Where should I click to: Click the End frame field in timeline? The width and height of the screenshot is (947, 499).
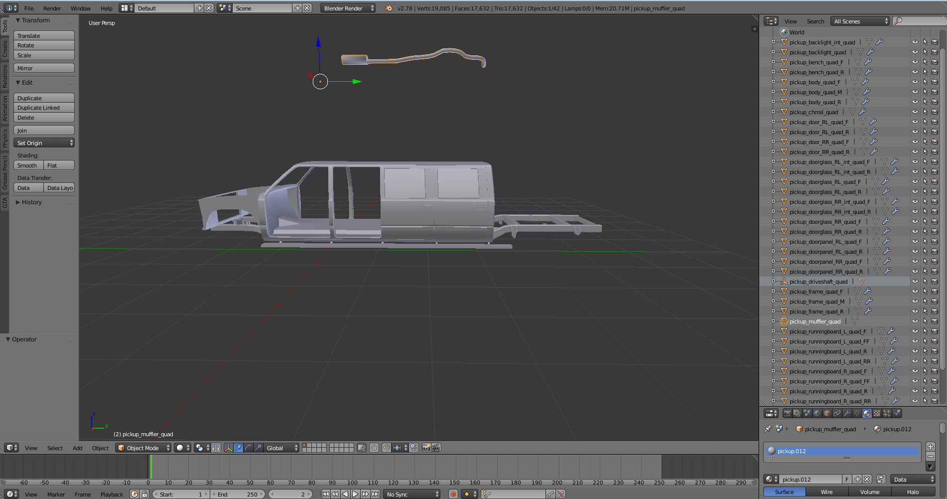tap(238, 494)
